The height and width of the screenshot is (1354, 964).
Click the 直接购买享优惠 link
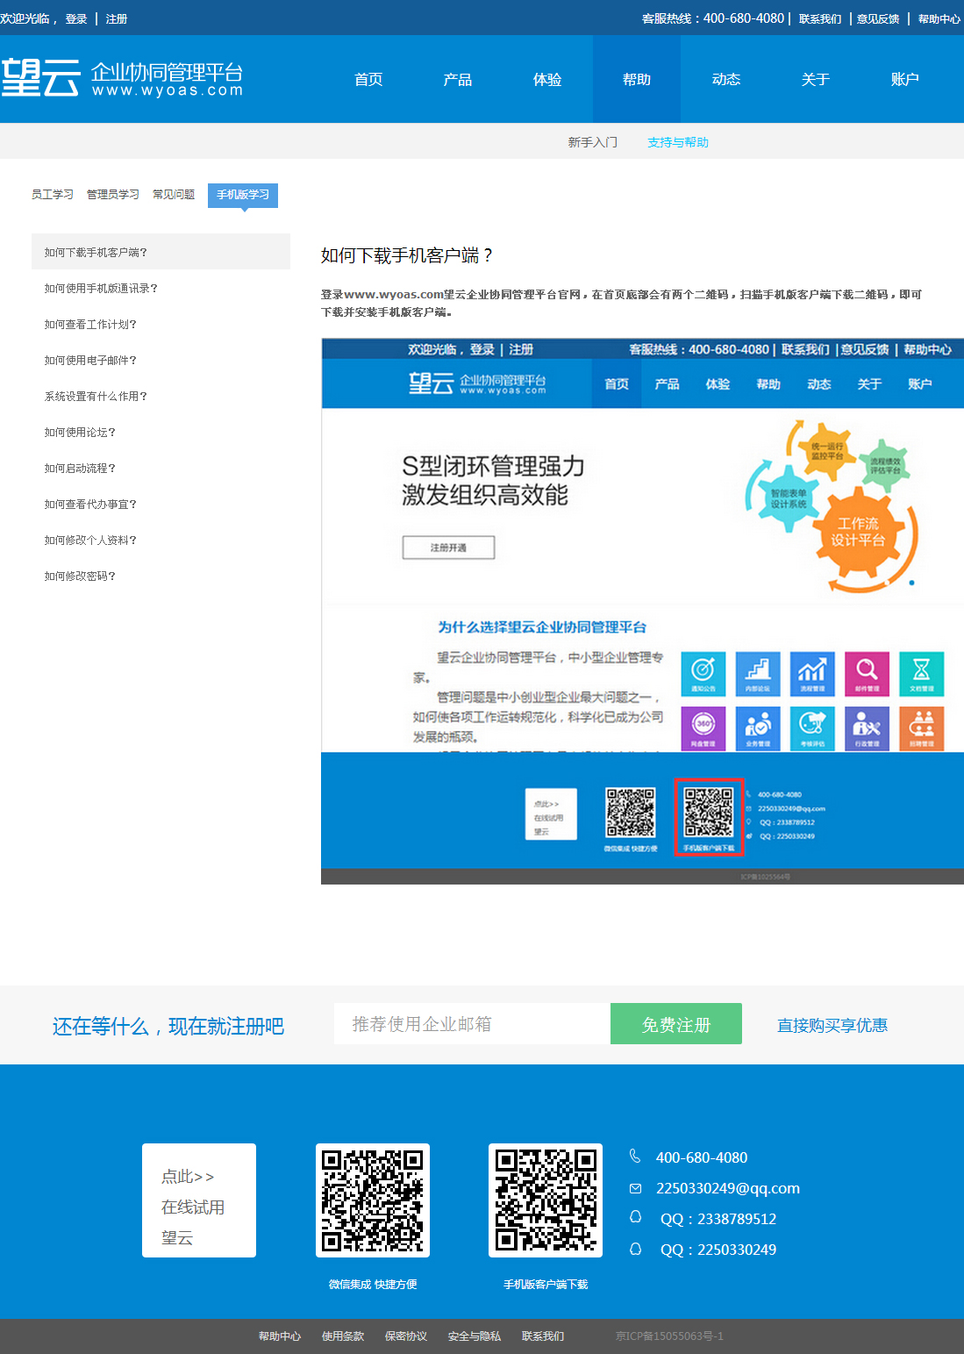(832, 1025)
